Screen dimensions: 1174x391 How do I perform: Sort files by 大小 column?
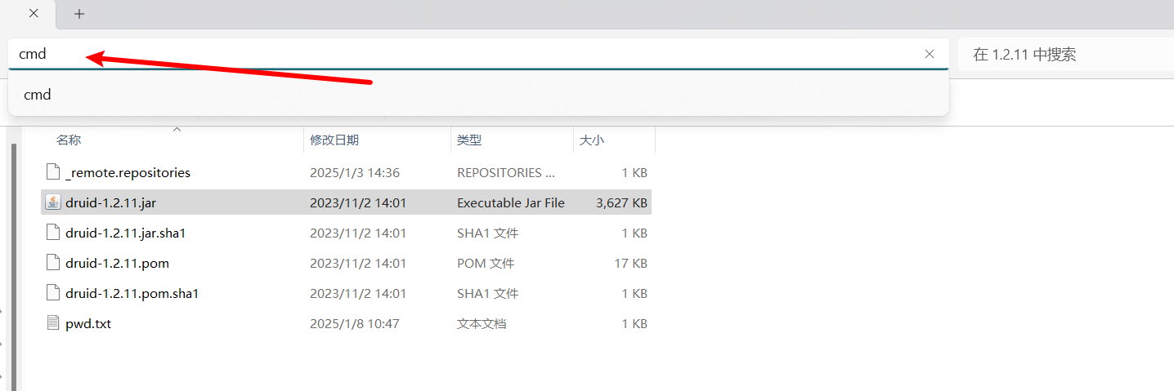pos(592,140)
